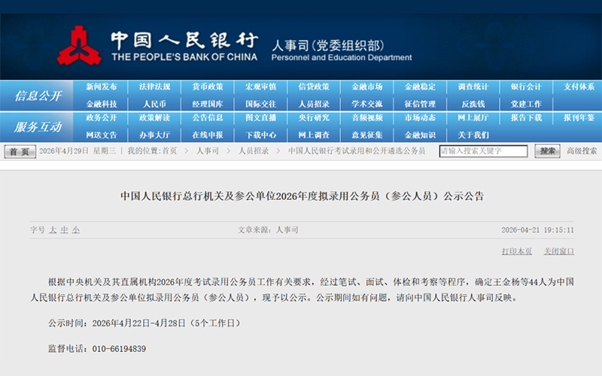Select 经理国库 navigation item
602x376 pixels.
(x=208, y=105)
